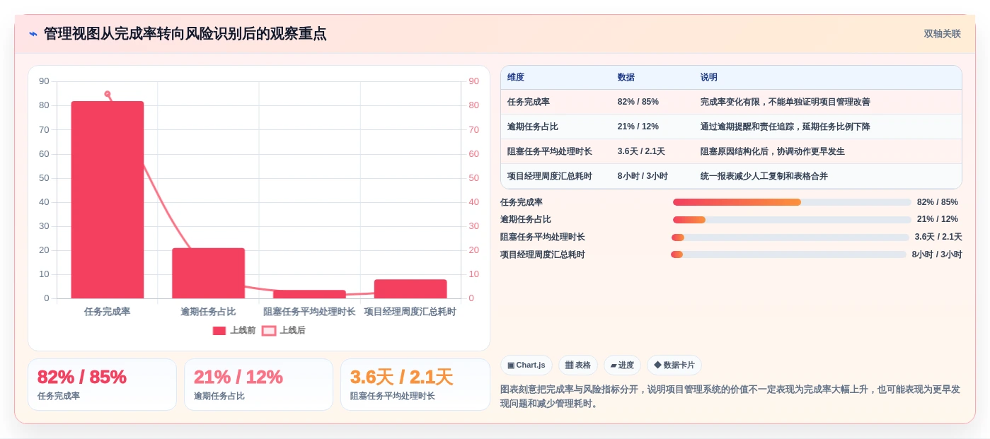Click the 逾期任务占比 progress bar
The image size is (990, 439).
tap(792, 220)
